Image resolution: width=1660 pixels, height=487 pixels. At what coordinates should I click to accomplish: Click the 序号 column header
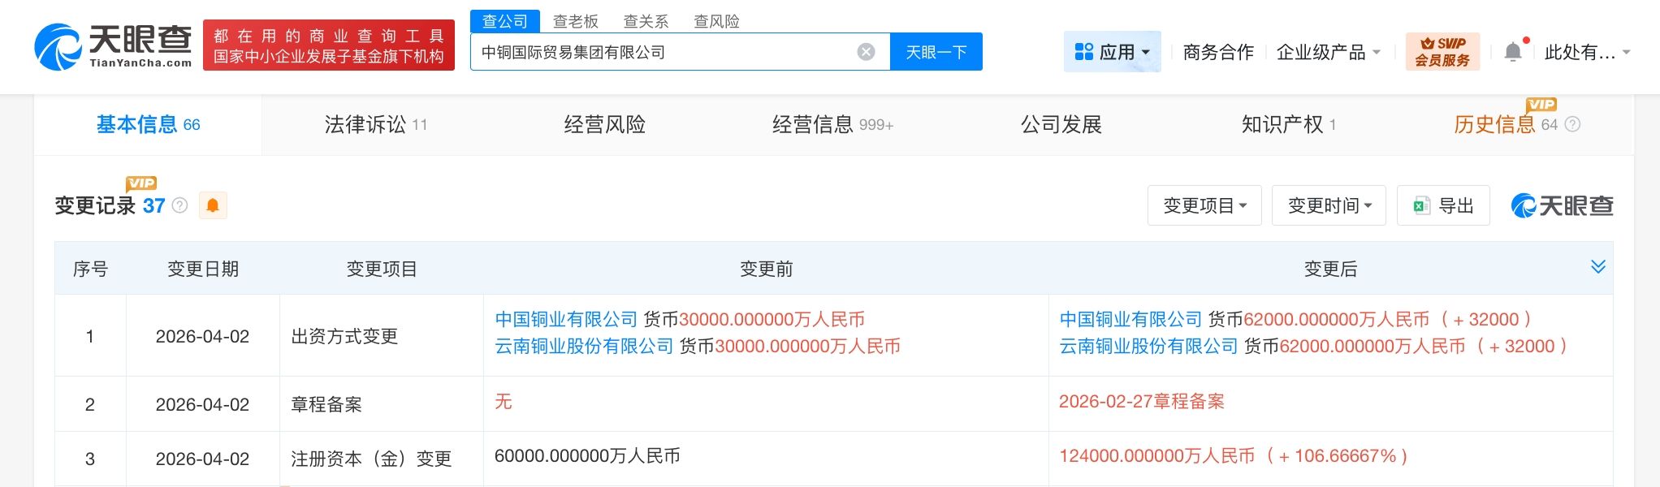tap(90, 269)
